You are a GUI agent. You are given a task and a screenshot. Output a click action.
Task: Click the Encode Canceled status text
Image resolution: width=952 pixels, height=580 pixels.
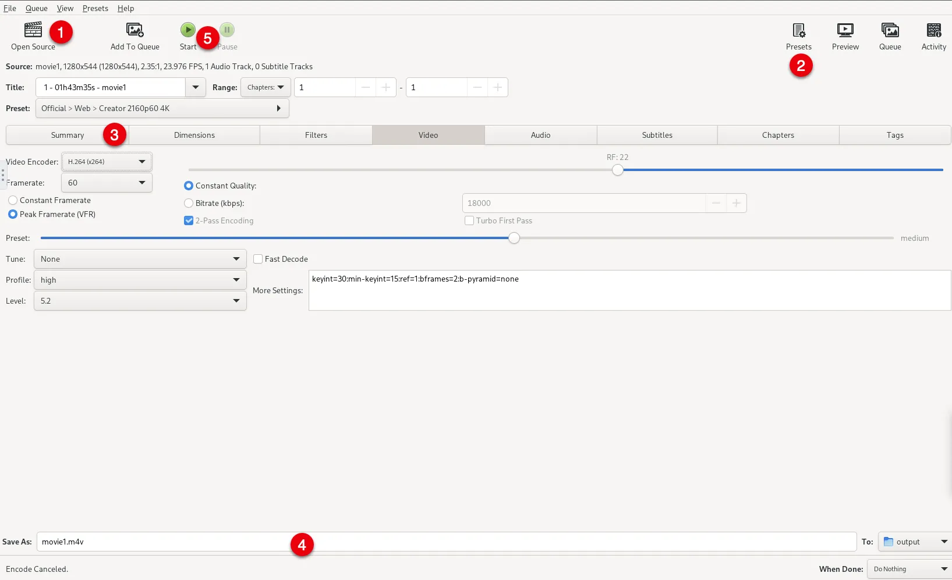coord(37,569)
